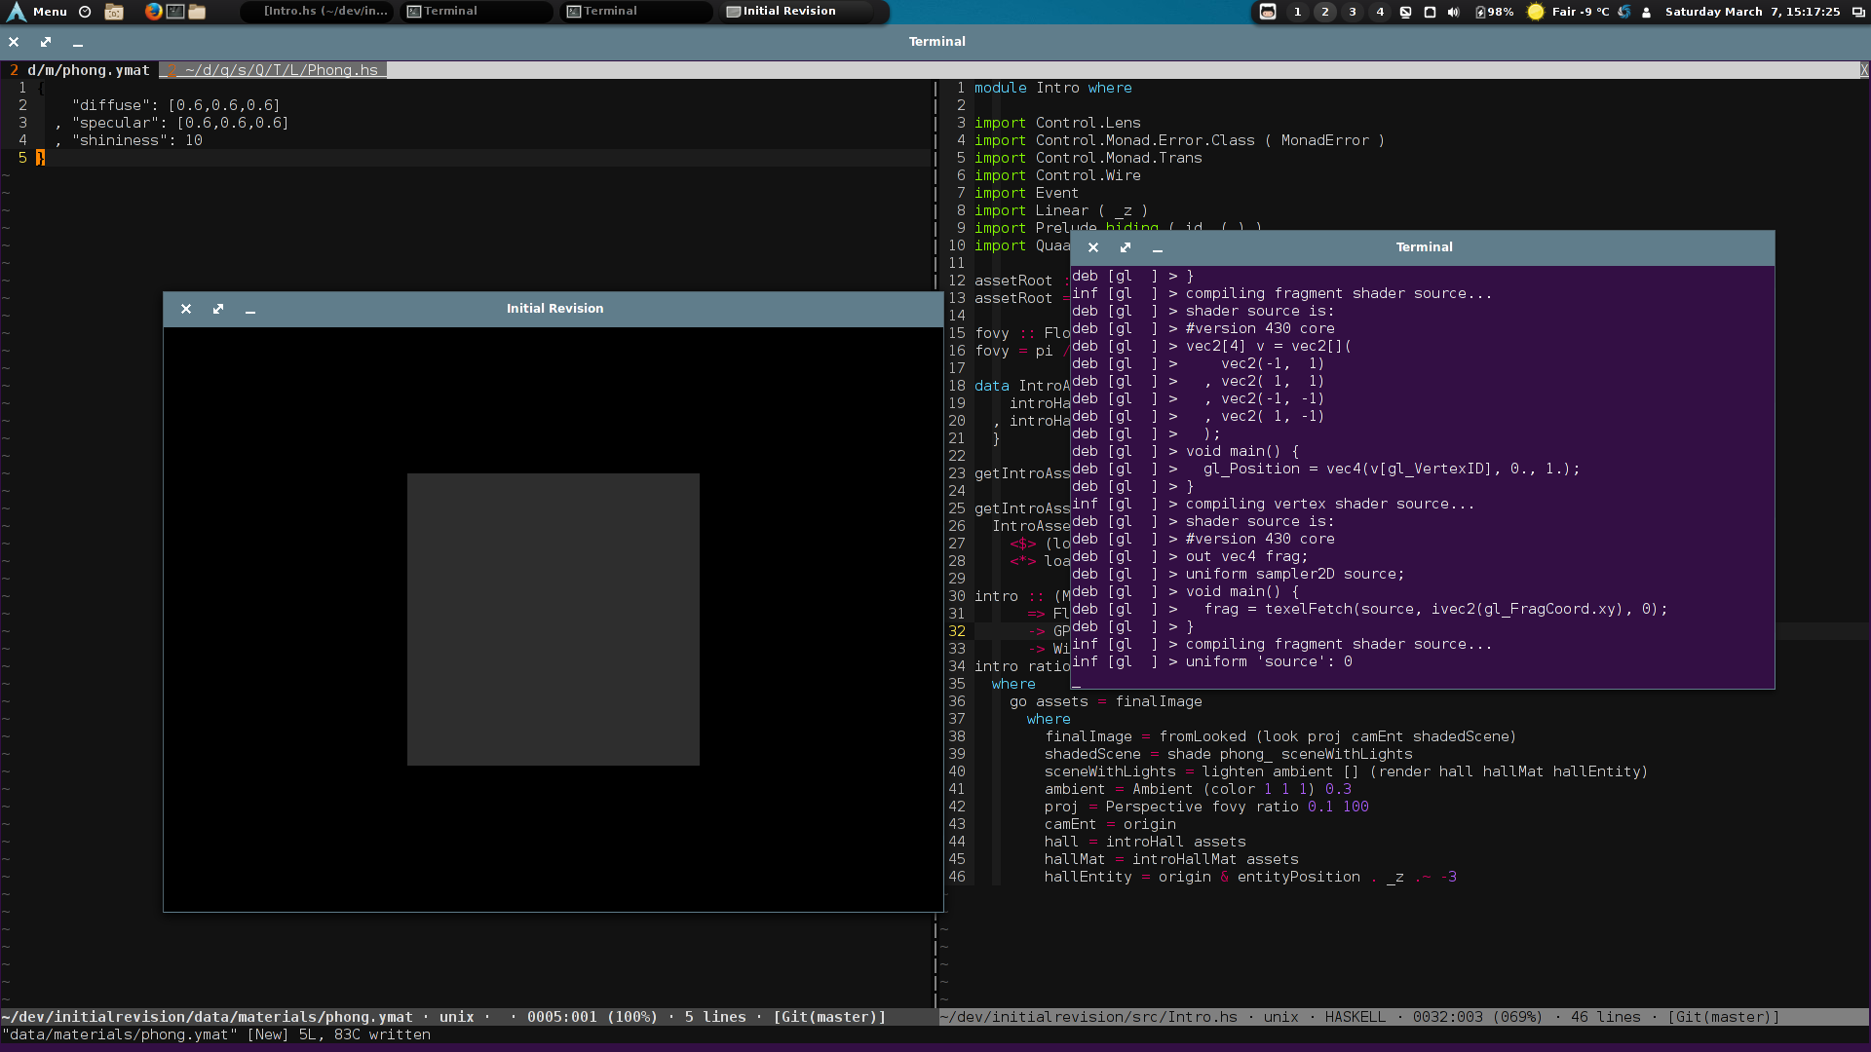
Task: Click the gray square in Initial Revision window
Action: [x=553, y=619]
